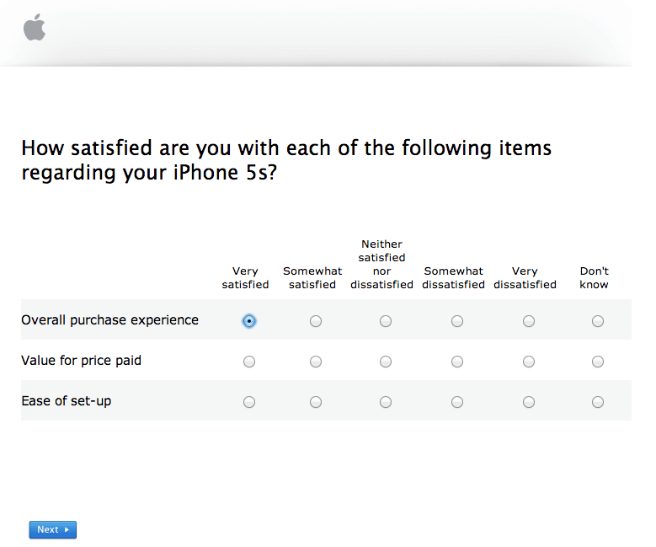The width and height of the screenshot is (656, 547).
Task: Choose Neither satisfied nor dissatisfied for Ease of set-up
Action: pyautogui.click(x=386, y=402)
